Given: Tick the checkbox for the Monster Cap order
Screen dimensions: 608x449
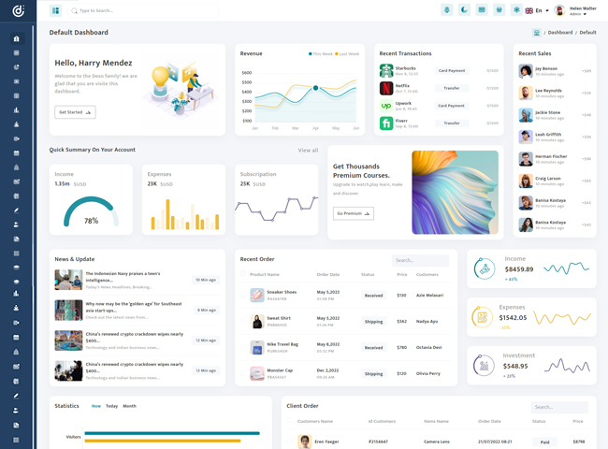Looking at the screenshot, I should tap(243, 373).
